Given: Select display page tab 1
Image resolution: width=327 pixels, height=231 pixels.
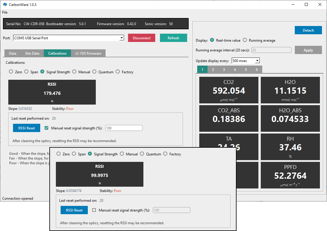Looking at the screenshot, I should tap(202, 70).
